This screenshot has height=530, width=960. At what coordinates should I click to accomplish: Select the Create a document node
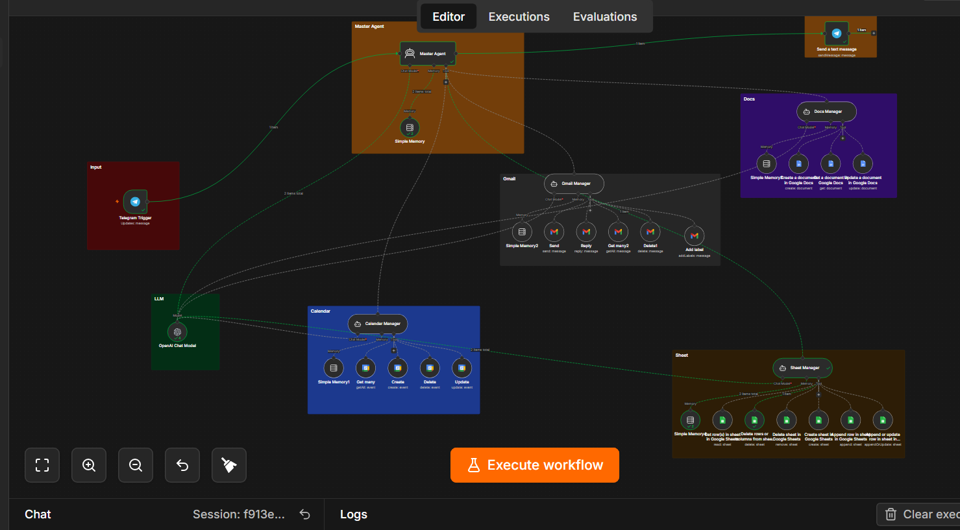798,163
